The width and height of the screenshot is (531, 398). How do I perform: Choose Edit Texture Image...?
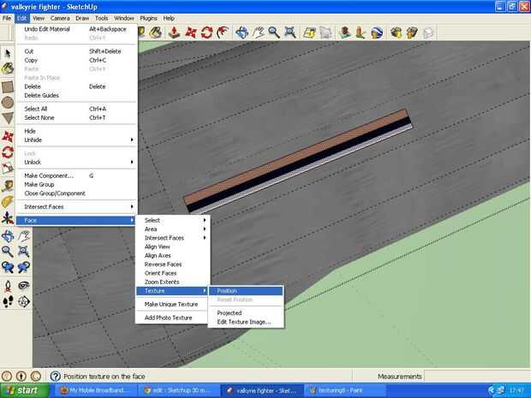click(246, 322)
